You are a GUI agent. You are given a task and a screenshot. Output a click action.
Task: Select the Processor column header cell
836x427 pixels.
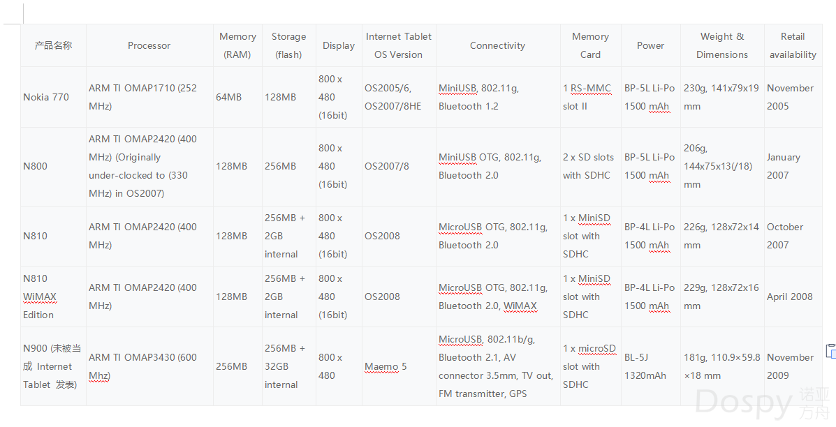tap(149, 46)
